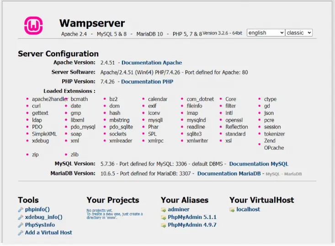Image resolution: width=335 pixels, height=246 pixels.
Task: Click the sqlite3 extension entry
Action: click(x=194, y=134)
